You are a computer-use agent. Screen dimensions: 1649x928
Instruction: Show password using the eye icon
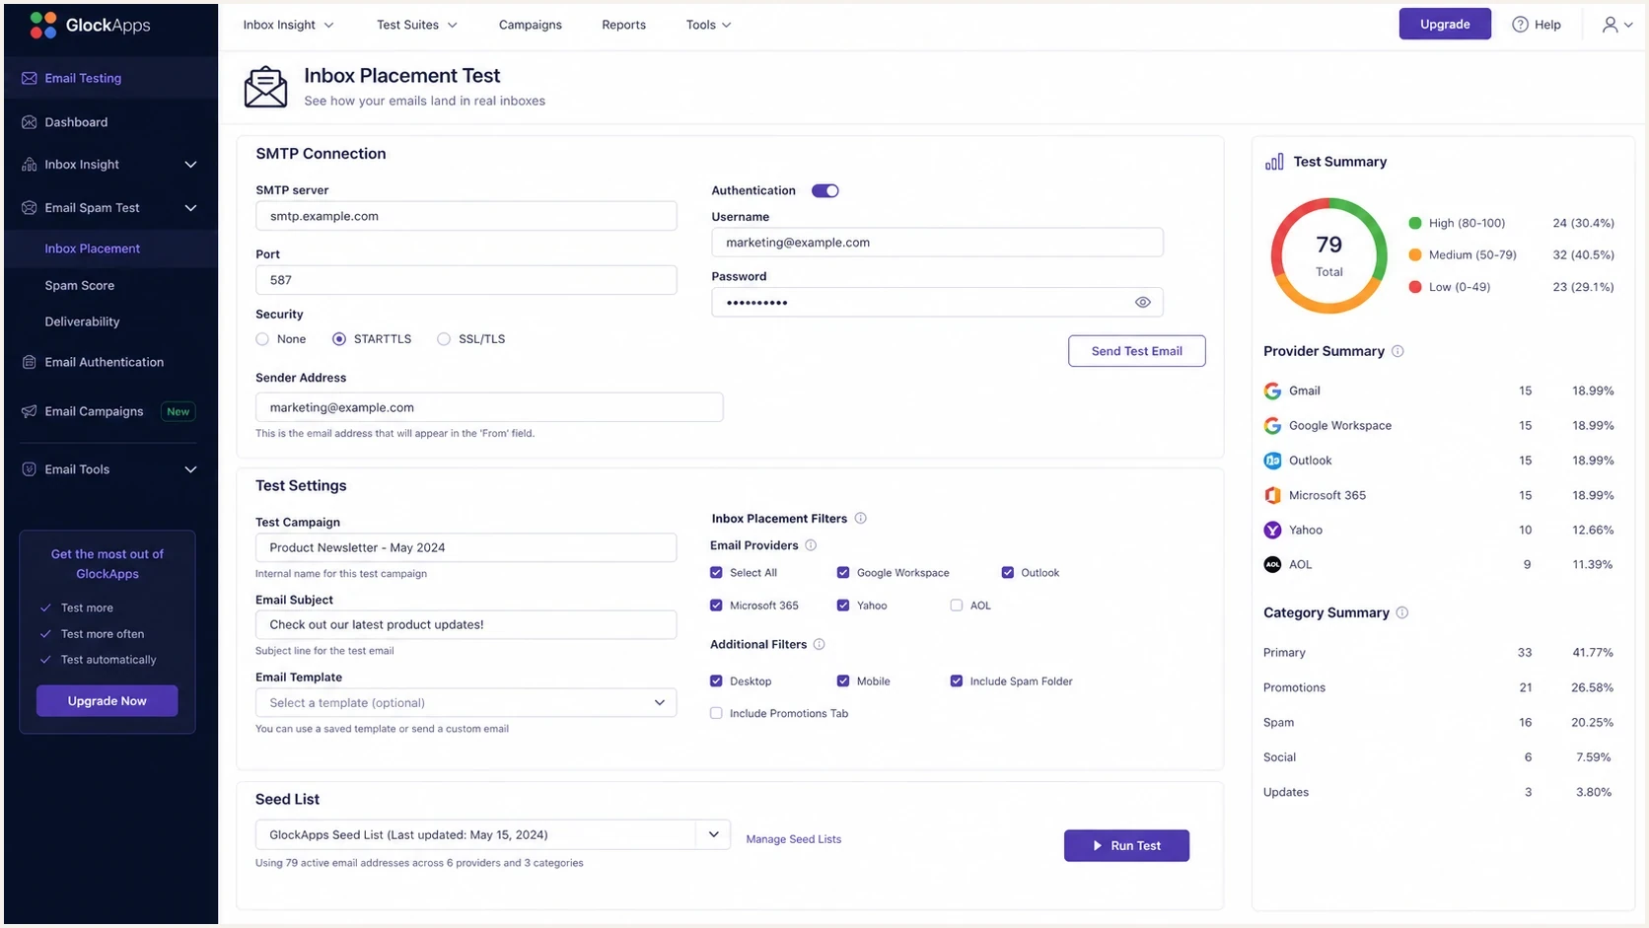point(1142,303)
